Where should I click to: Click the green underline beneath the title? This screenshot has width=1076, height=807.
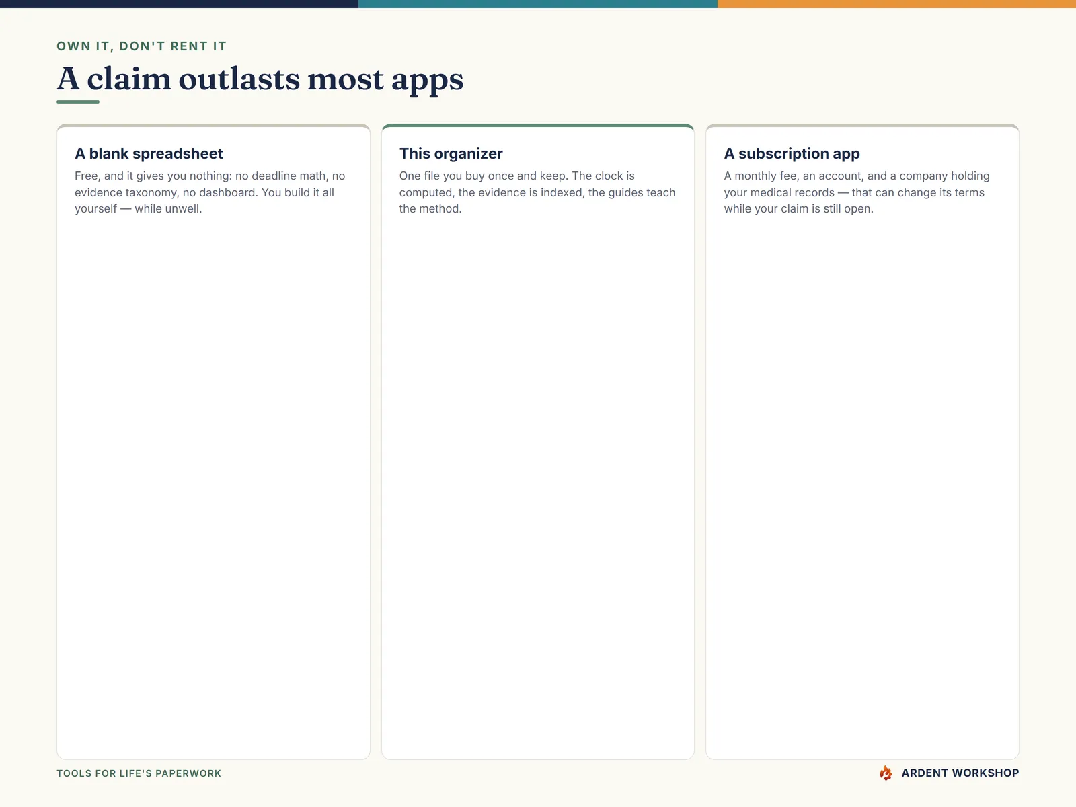click(78, 102)
